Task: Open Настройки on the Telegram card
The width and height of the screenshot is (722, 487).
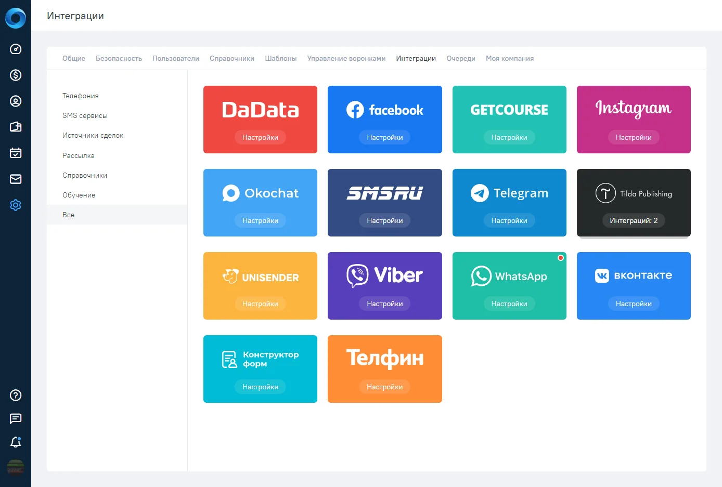Action: pos(509,220)
